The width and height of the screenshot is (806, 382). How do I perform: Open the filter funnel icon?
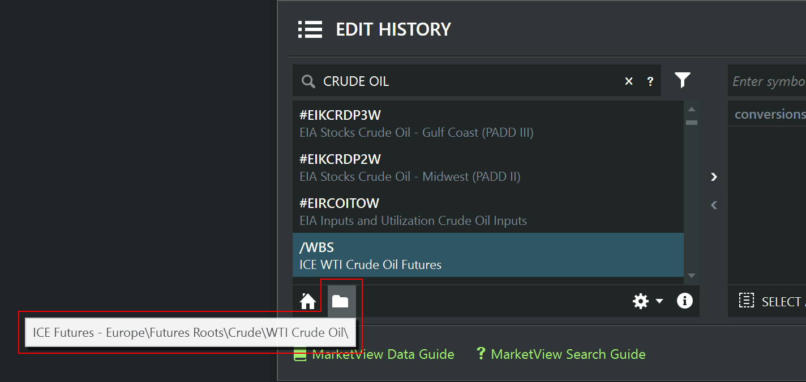tap(683, 80)
